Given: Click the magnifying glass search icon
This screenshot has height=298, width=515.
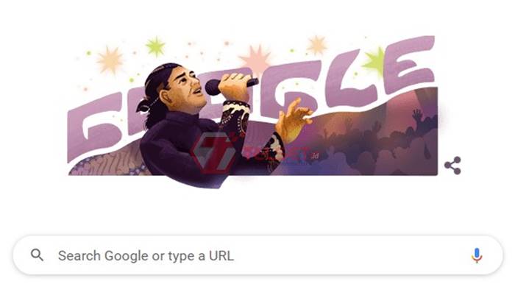Looking at the screenshot, I should tap(37, 255).
